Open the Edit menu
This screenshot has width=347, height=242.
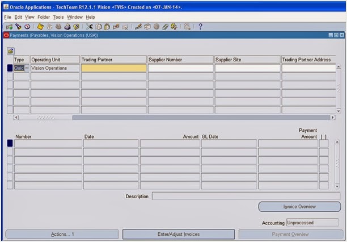18,17
